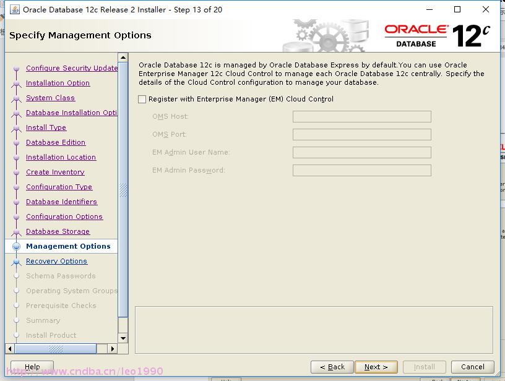Click the OMS Host input field
Viewport: 505px width, 381px height.
tap(361, 116)
